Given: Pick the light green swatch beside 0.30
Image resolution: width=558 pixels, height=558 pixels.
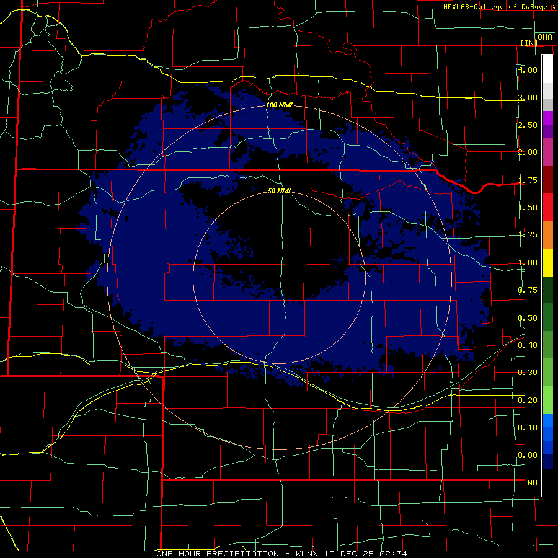Looking at the screenshot, I should point(547,372).
